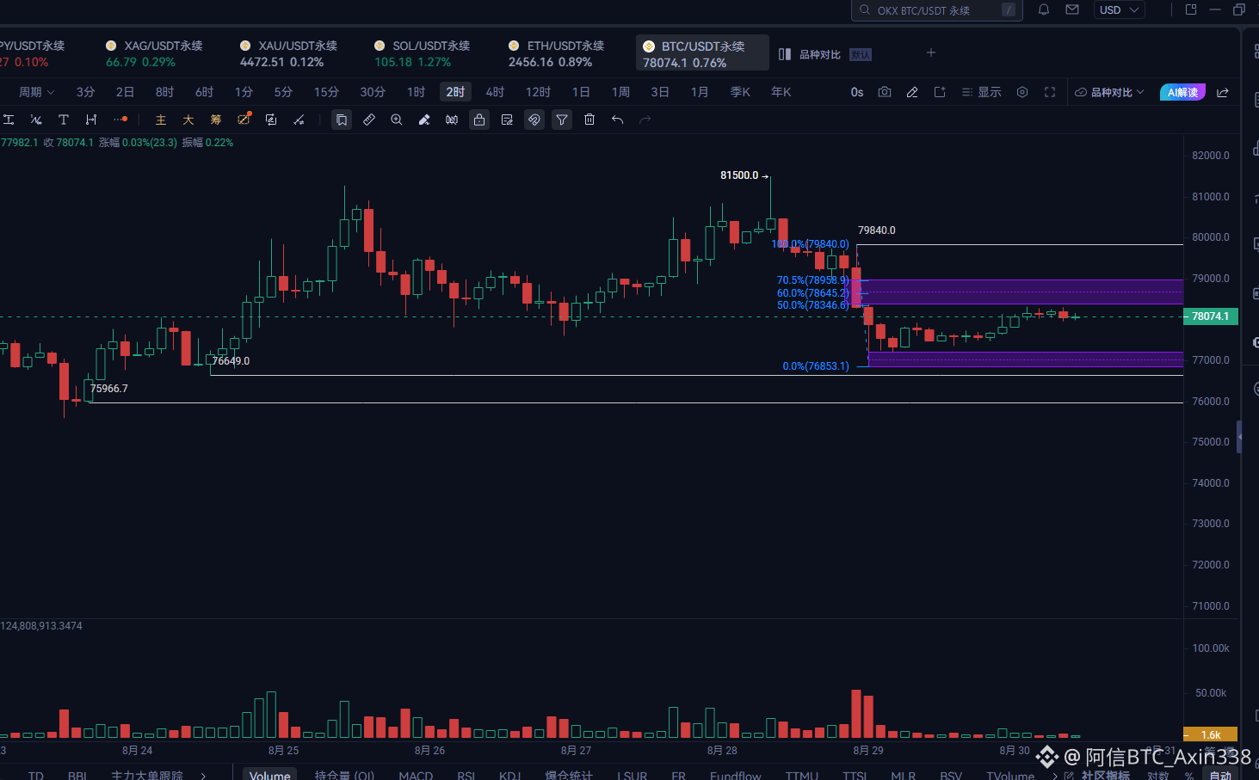Select the 1周 timeframe
Viewport: 1259px width, 780px height.
(x=620, y=92)
